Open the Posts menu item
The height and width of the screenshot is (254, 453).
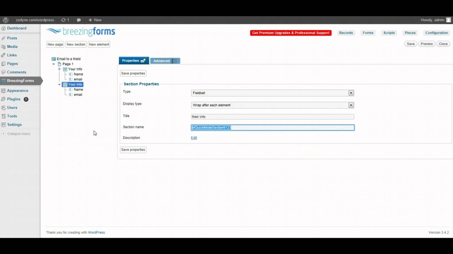pyautogui.click(x=12, y=38)
